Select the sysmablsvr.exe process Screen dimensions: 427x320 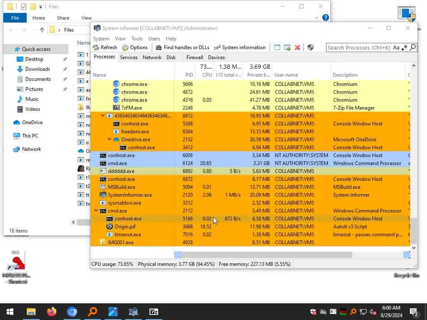pos(250,203)
